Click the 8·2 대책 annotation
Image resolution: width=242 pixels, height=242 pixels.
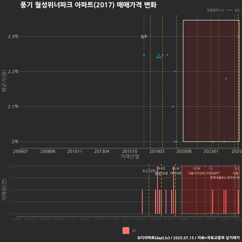pyautogui.click(x=149, y=171)
